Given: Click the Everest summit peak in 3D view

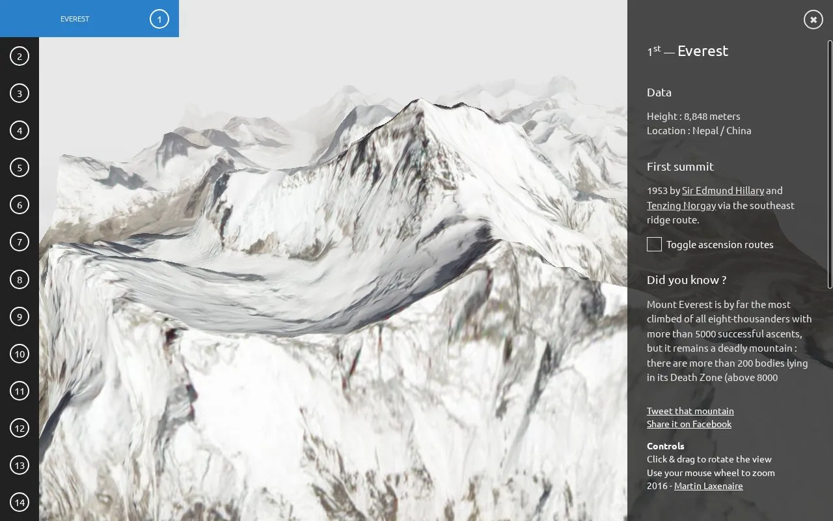Looking at the screenshot, I should click(420, 101).
